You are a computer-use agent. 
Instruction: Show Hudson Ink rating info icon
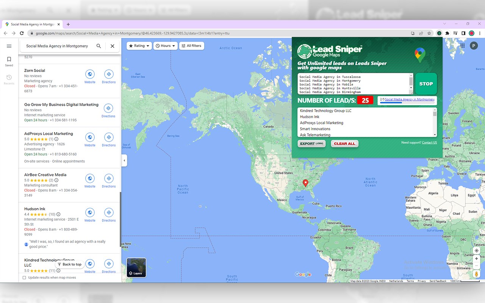coord(58,214)
